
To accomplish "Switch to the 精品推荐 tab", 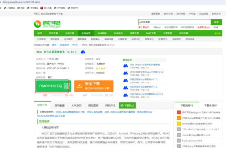I will point(93,105).
